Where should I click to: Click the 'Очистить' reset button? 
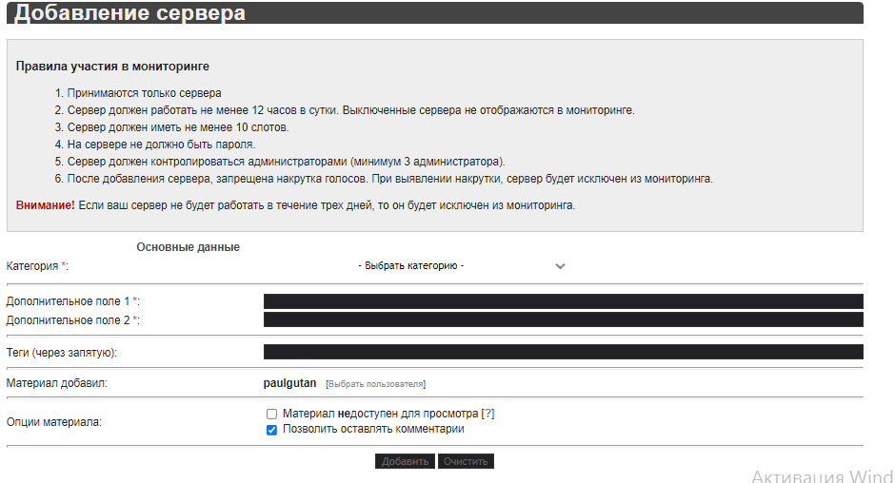(x=466, y=461)
